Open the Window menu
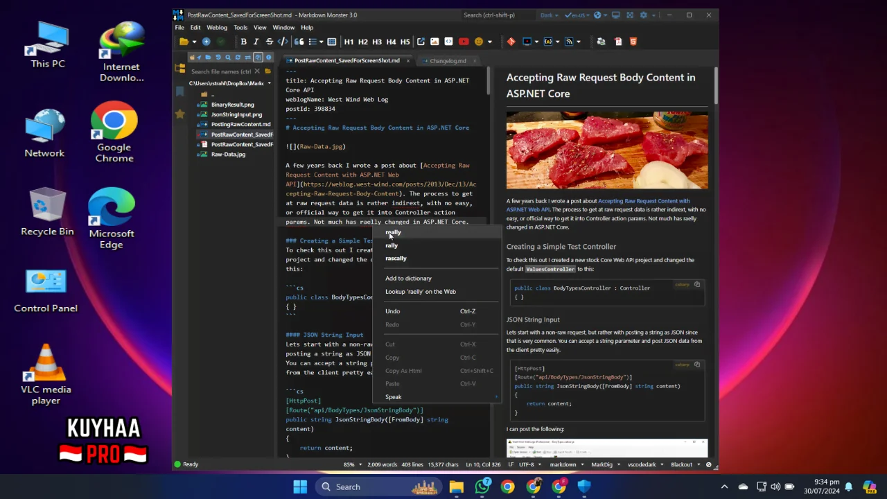The width and height of the screenshot is (887, 499). 283,28
